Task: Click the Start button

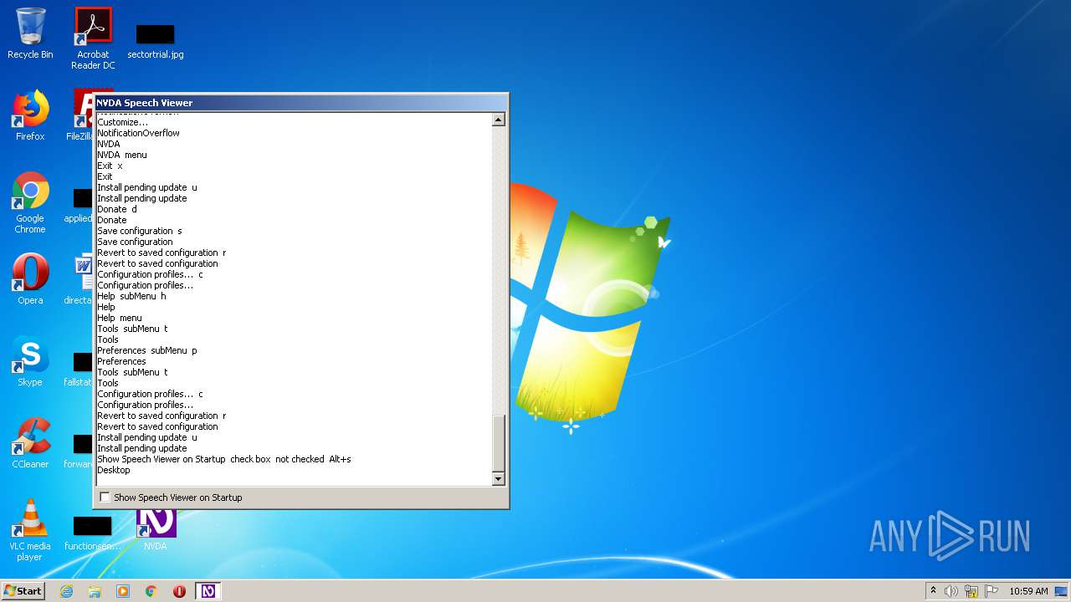Action: [23, 591]
